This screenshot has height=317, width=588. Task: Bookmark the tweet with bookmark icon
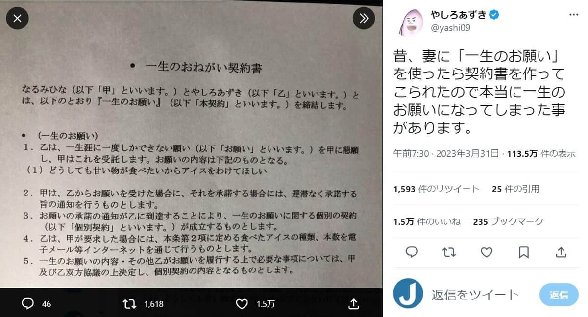click(524, 252)
